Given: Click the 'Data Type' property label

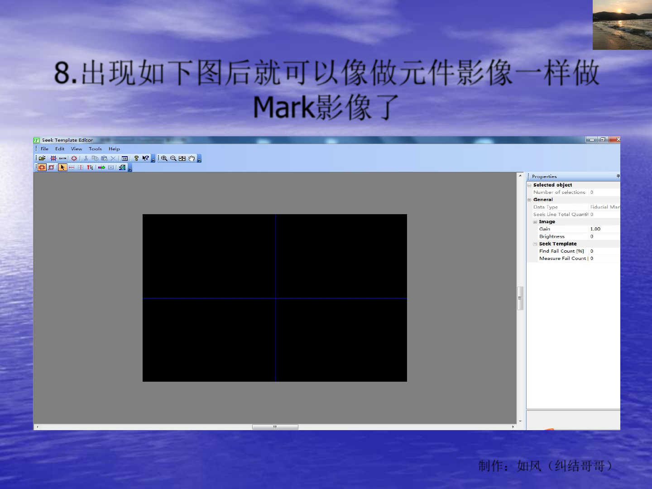Looking at the screenshot, I should point(546,207).
